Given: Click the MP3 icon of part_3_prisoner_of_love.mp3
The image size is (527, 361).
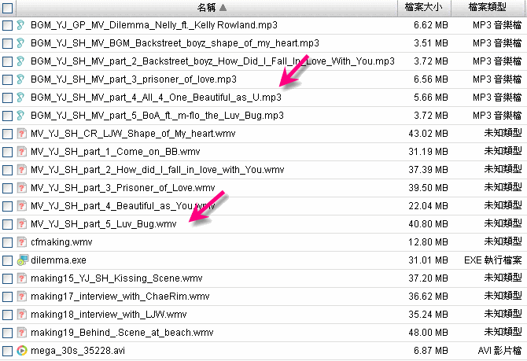Looking at the screenshot, I should coord(20,79).
